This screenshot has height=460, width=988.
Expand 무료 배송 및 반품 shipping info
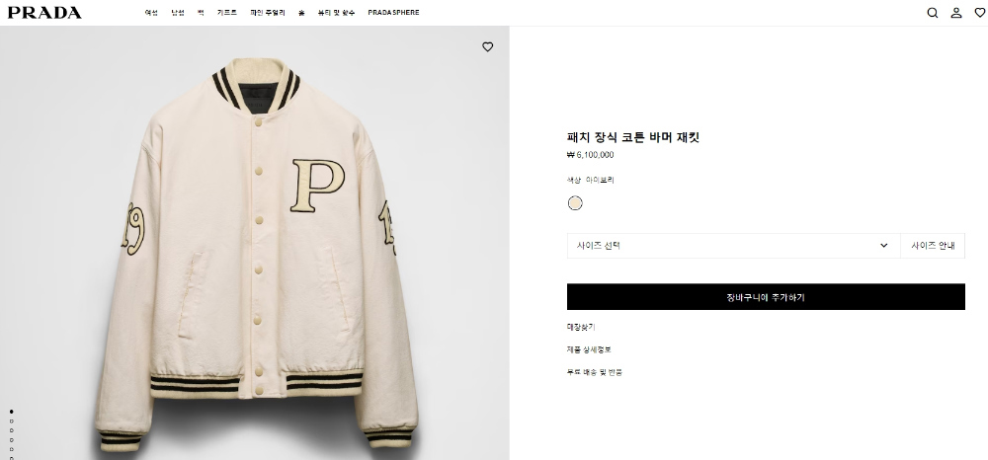coord(594,372)
